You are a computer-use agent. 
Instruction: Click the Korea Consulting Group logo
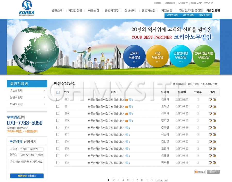[27, 8]
